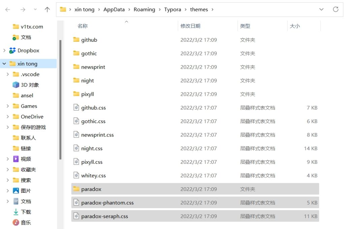This screenshot has width=345, height=229.
Task: Expand the .vscode tree node
Action: point(8,74)
